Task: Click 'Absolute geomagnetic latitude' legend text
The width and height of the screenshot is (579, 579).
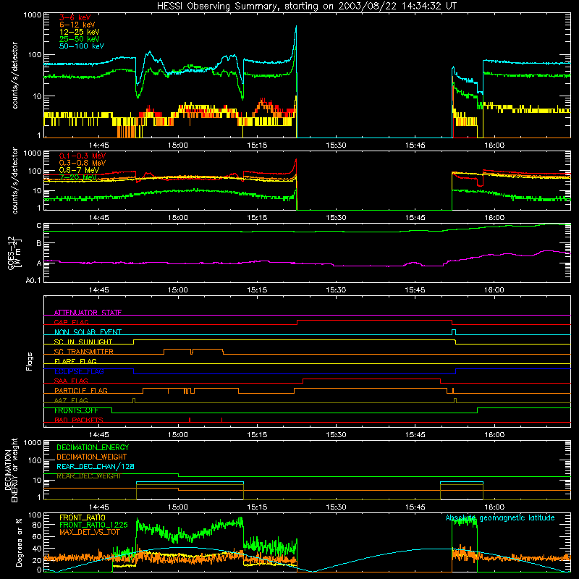Action: pos(500,517)
